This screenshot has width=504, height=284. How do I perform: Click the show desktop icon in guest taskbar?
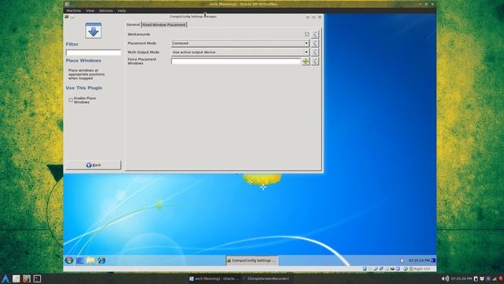point(80,260)
